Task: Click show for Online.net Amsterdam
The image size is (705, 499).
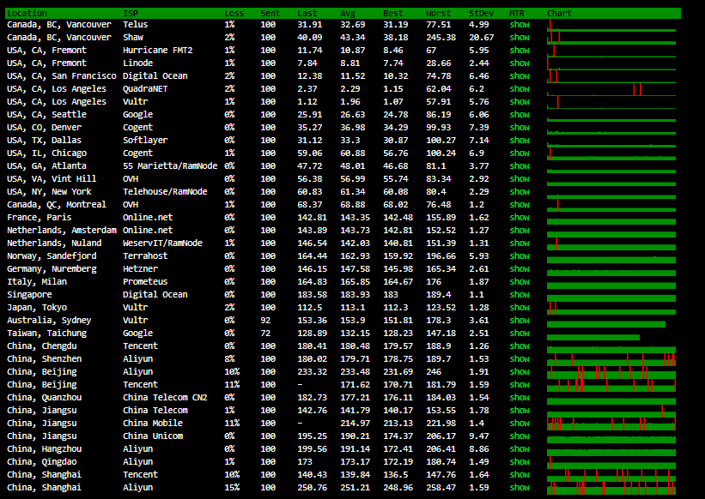Action: click(x=520, y=230)
